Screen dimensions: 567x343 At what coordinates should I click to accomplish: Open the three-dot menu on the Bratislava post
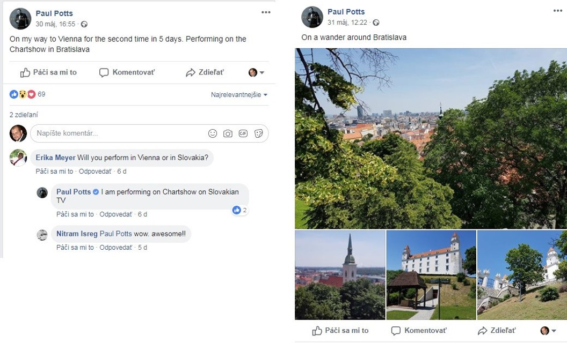[558, 11]
